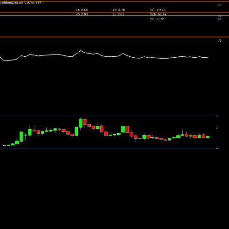Click the 'O: 2.66' open value
The width and height of the screenshot is (229, 229).
pos(82,10)
